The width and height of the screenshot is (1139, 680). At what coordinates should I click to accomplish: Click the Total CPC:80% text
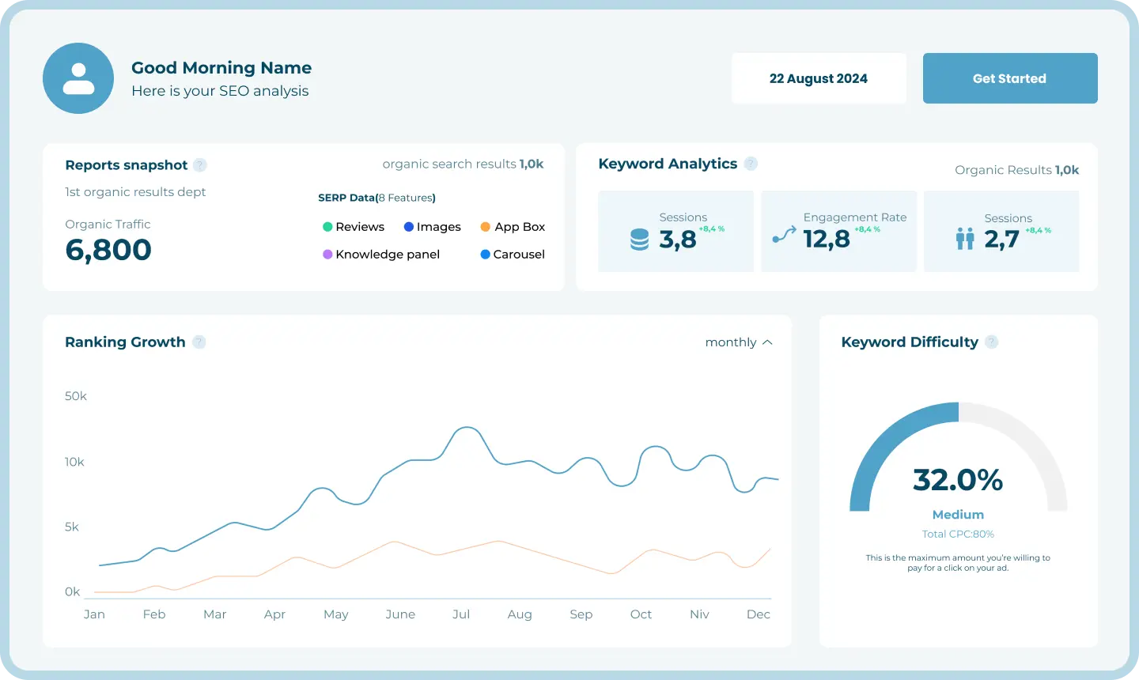tap(958, 535)
